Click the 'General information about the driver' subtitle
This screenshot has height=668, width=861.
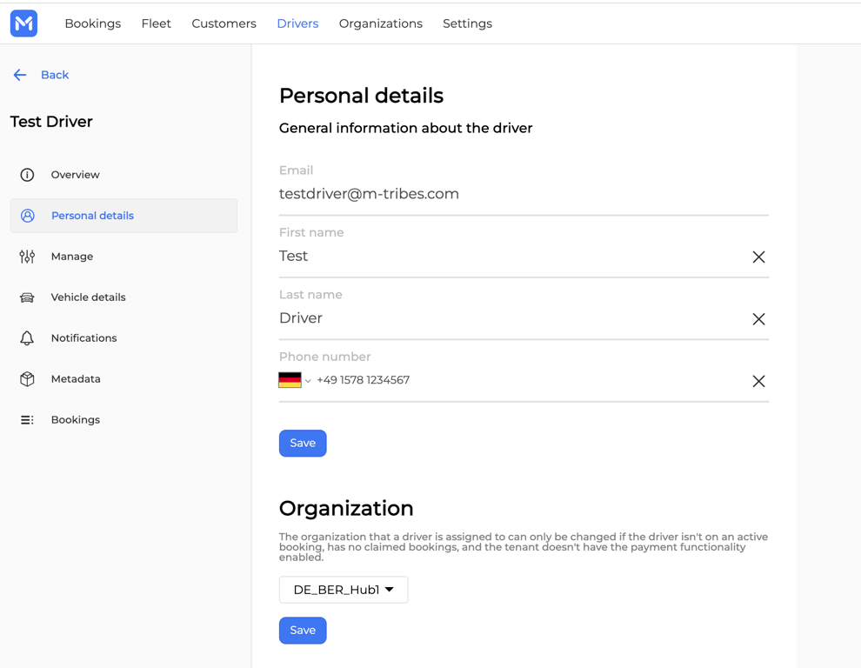[406, 128]
